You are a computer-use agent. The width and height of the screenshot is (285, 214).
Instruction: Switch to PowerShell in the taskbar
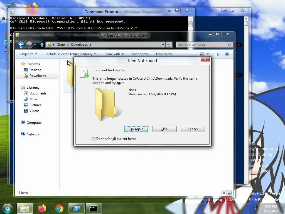coord(76,208)
